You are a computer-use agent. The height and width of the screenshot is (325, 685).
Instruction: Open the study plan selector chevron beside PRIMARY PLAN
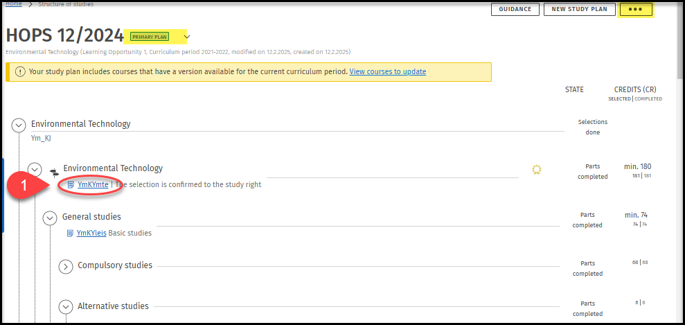187,37
